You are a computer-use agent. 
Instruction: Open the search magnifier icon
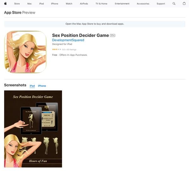coord(174,3)
